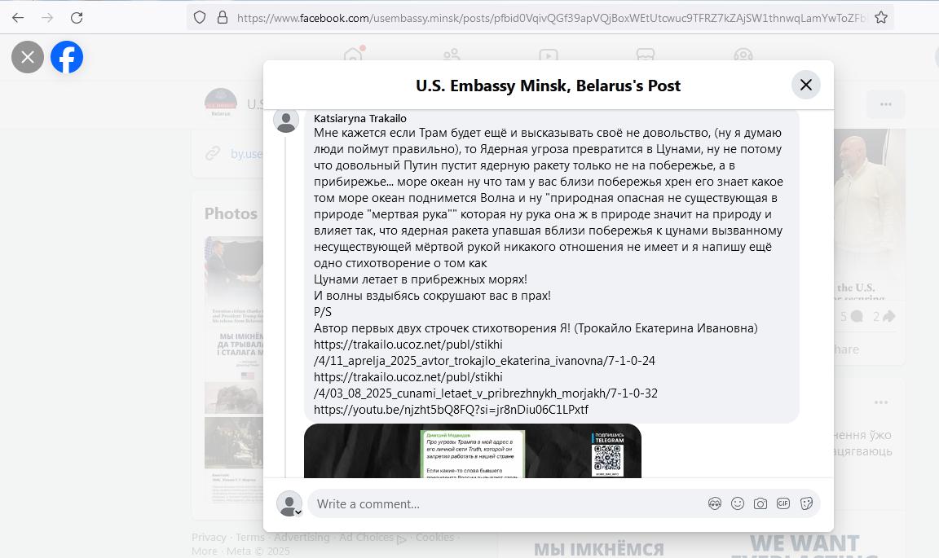Viewport: 939px width, 558px height.
Task: Dismiss viewer with grey X beside Facebook logo
Action: click(28, 57)
